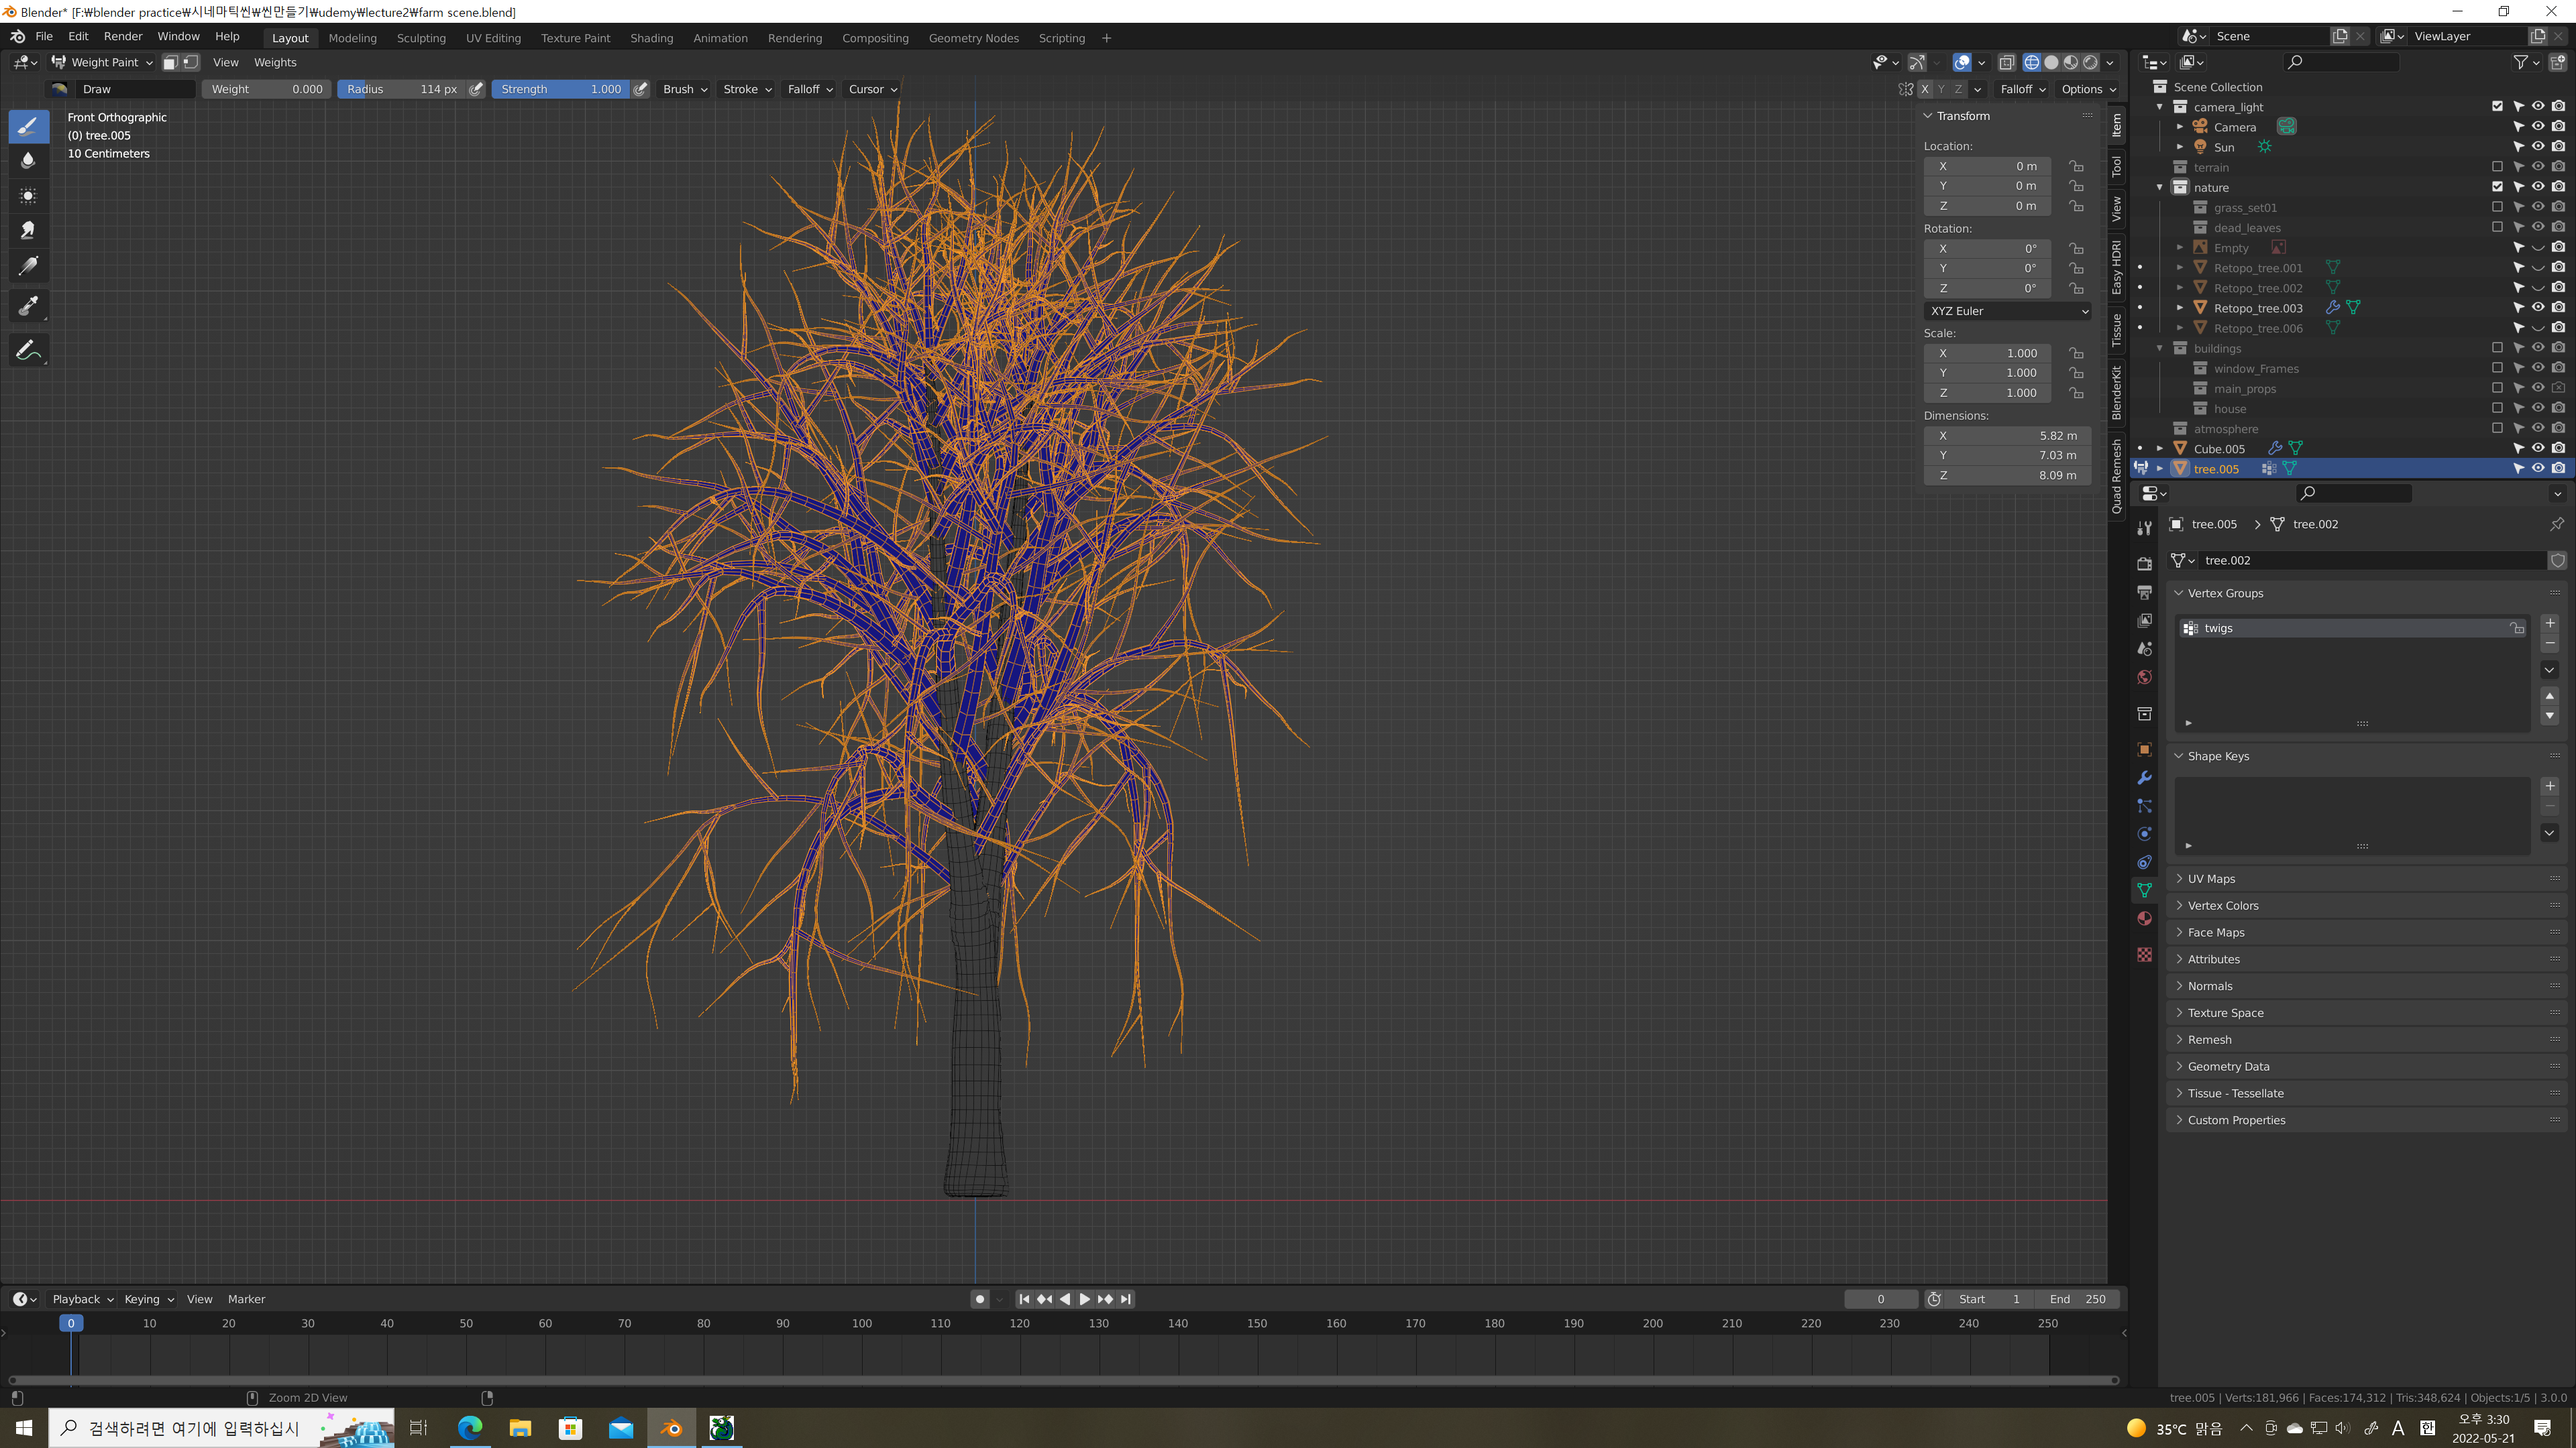The image size is (2576, 1448).
Task: Open the Falloff popover in header
Action: tap(809, 89)
